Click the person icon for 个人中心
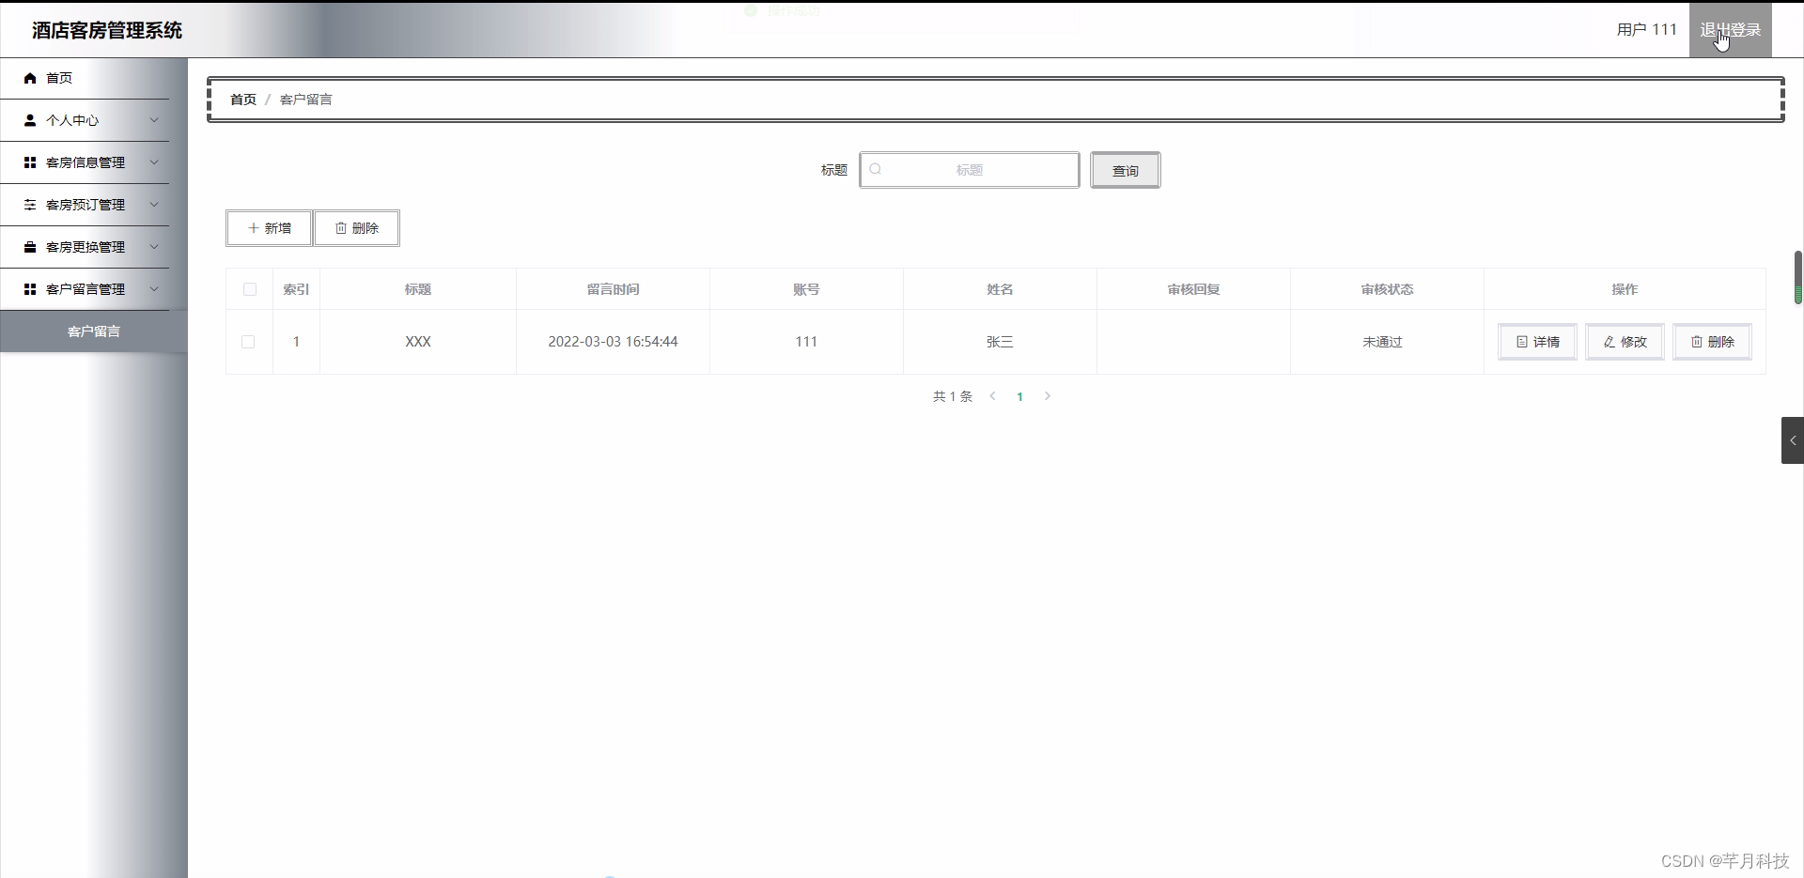Viewport: 1804px width, 878px height. pos(30,120)
